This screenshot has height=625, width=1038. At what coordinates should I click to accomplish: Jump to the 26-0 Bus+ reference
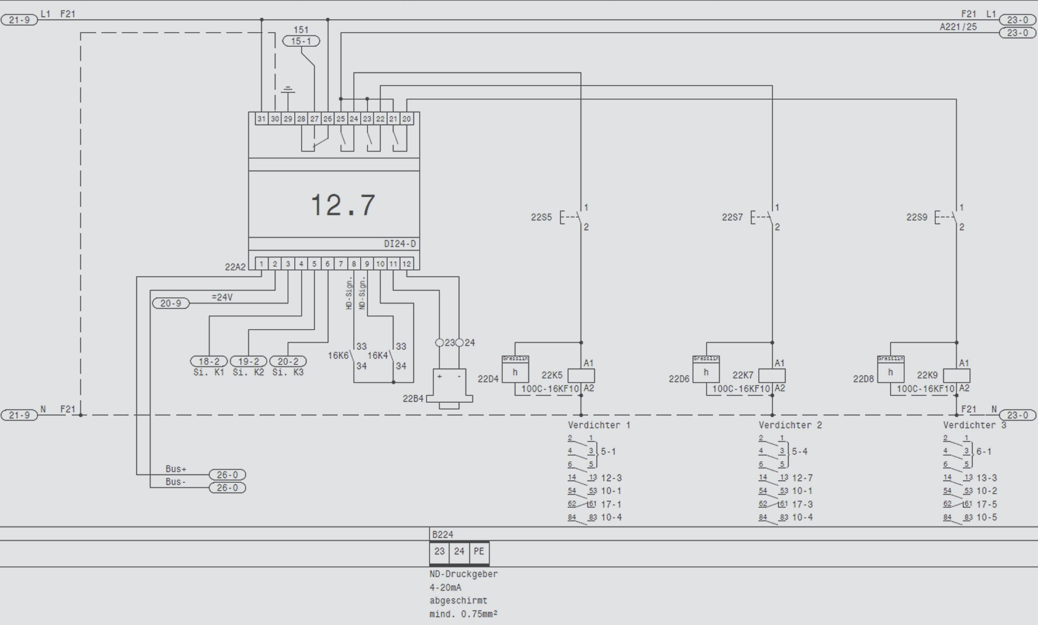click(x=227, y=474)
